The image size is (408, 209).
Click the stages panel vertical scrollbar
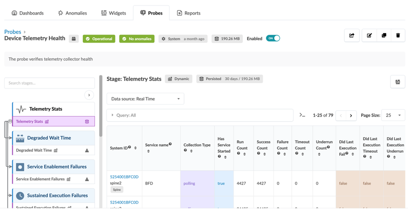coord(100,104)
